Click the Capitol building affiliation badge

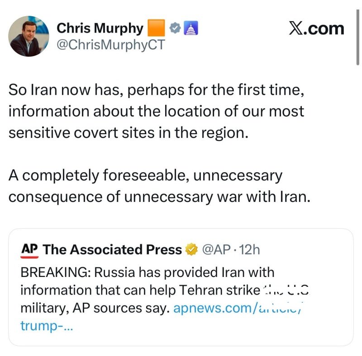click(x=191, y=28)
